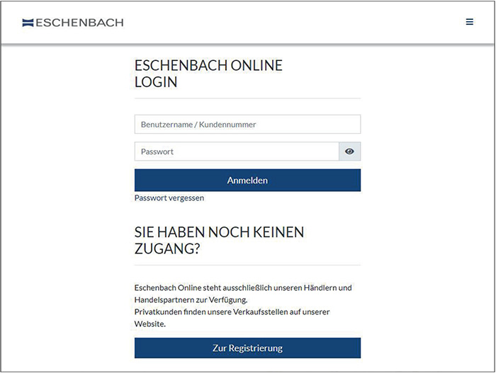Toggle password visibility eye icon
496x373 pixels.
click(x=349, y=151)
